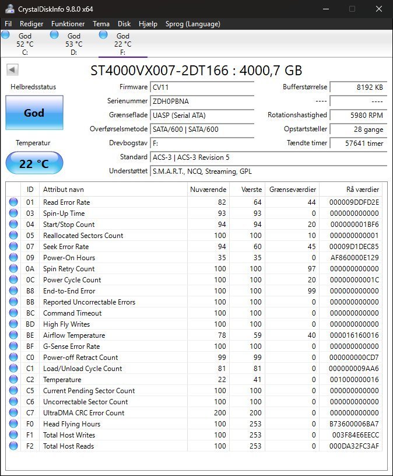
Task: Click the status icon for Total Host Reads
Action: pyautogui.click(x=13, y=446)
